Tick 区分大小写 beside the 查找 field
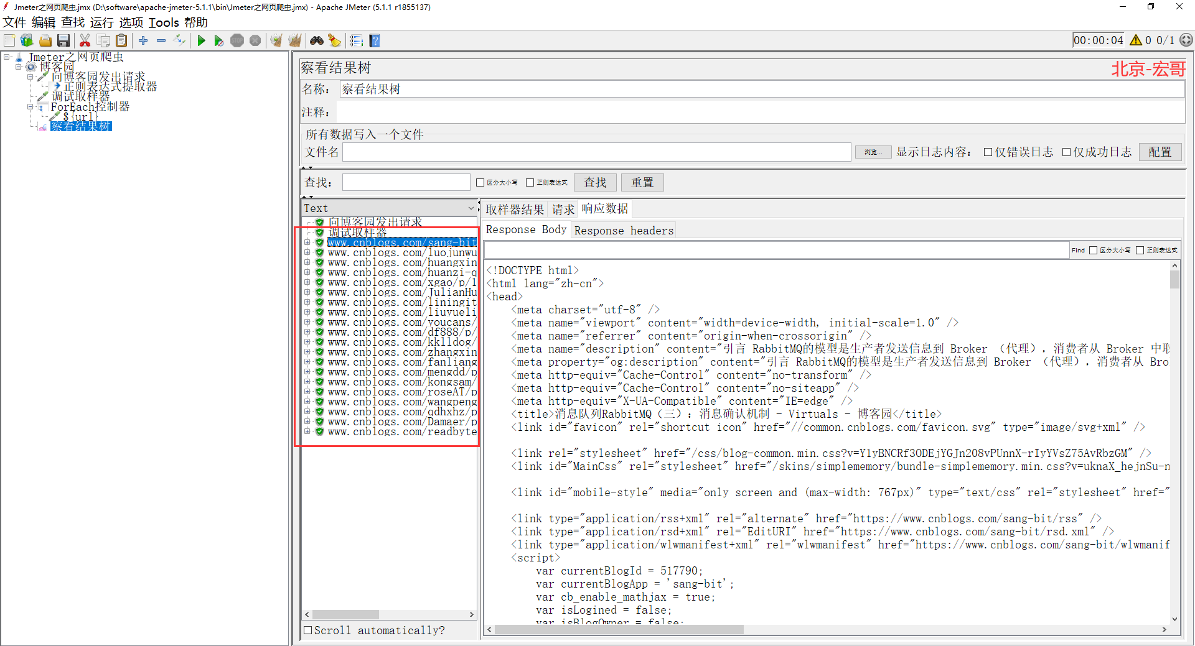Viewport: 1195px width, 646px height. (x=480, y=182)
